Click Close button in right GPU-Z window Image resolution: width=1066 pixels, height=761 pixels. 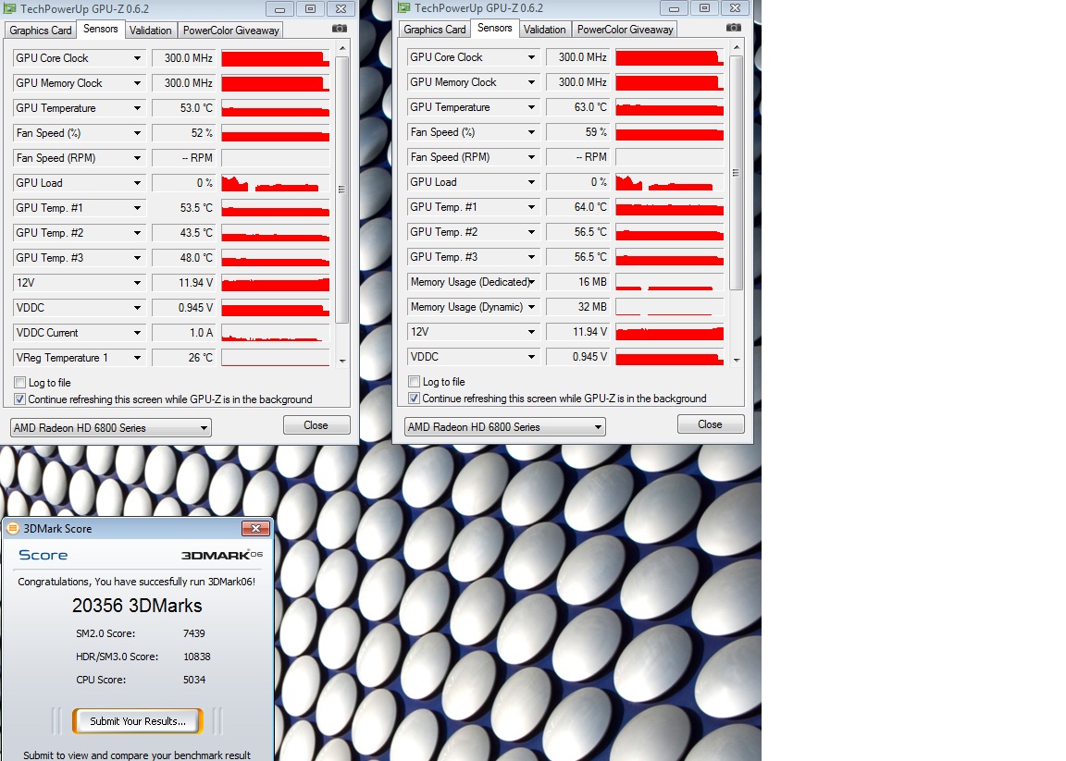(711, 424)
